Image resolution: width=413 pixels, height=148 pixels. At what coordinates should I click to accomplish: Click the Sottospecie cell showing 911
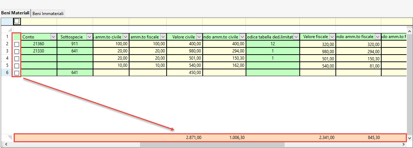(75, 44)
